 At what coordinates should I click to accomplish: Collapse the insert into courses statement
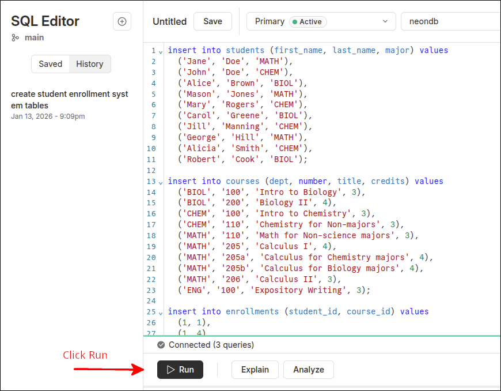click(x=162, y=182)
